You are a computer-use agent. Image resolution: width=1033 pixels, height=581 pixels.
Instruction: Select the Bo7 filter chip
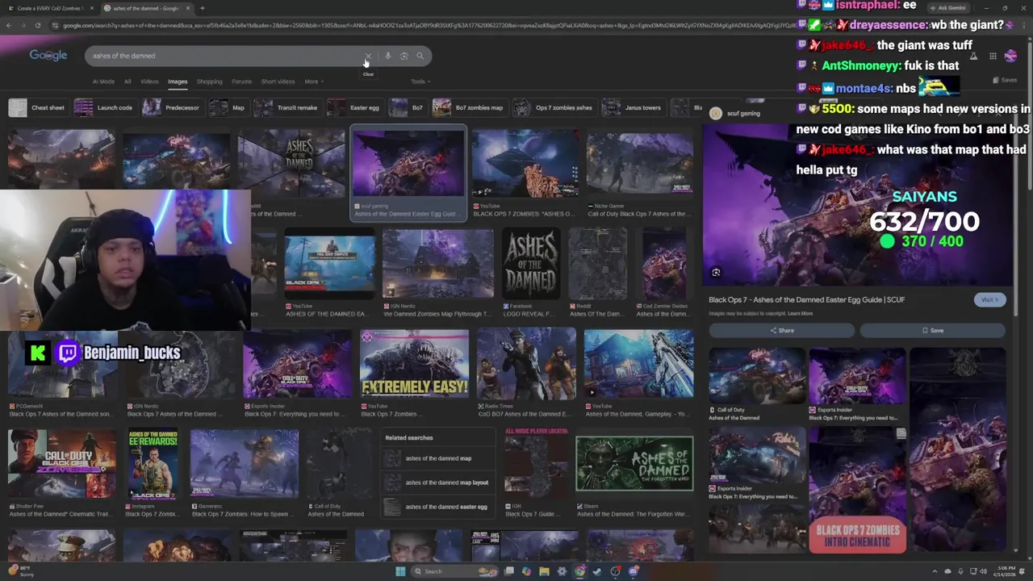click(408, 107)
